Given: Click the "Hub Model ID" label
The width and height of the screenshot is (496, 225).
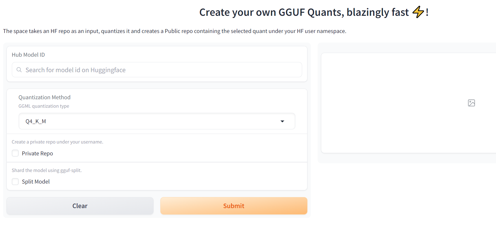Looking at the screenshot, I should pos(28,55).
